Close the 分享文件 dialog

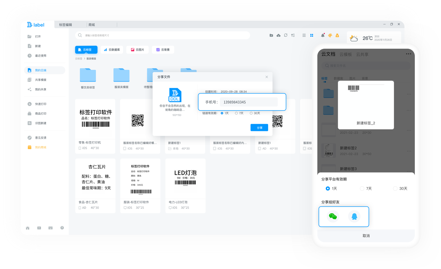click(x=267, y=77)
